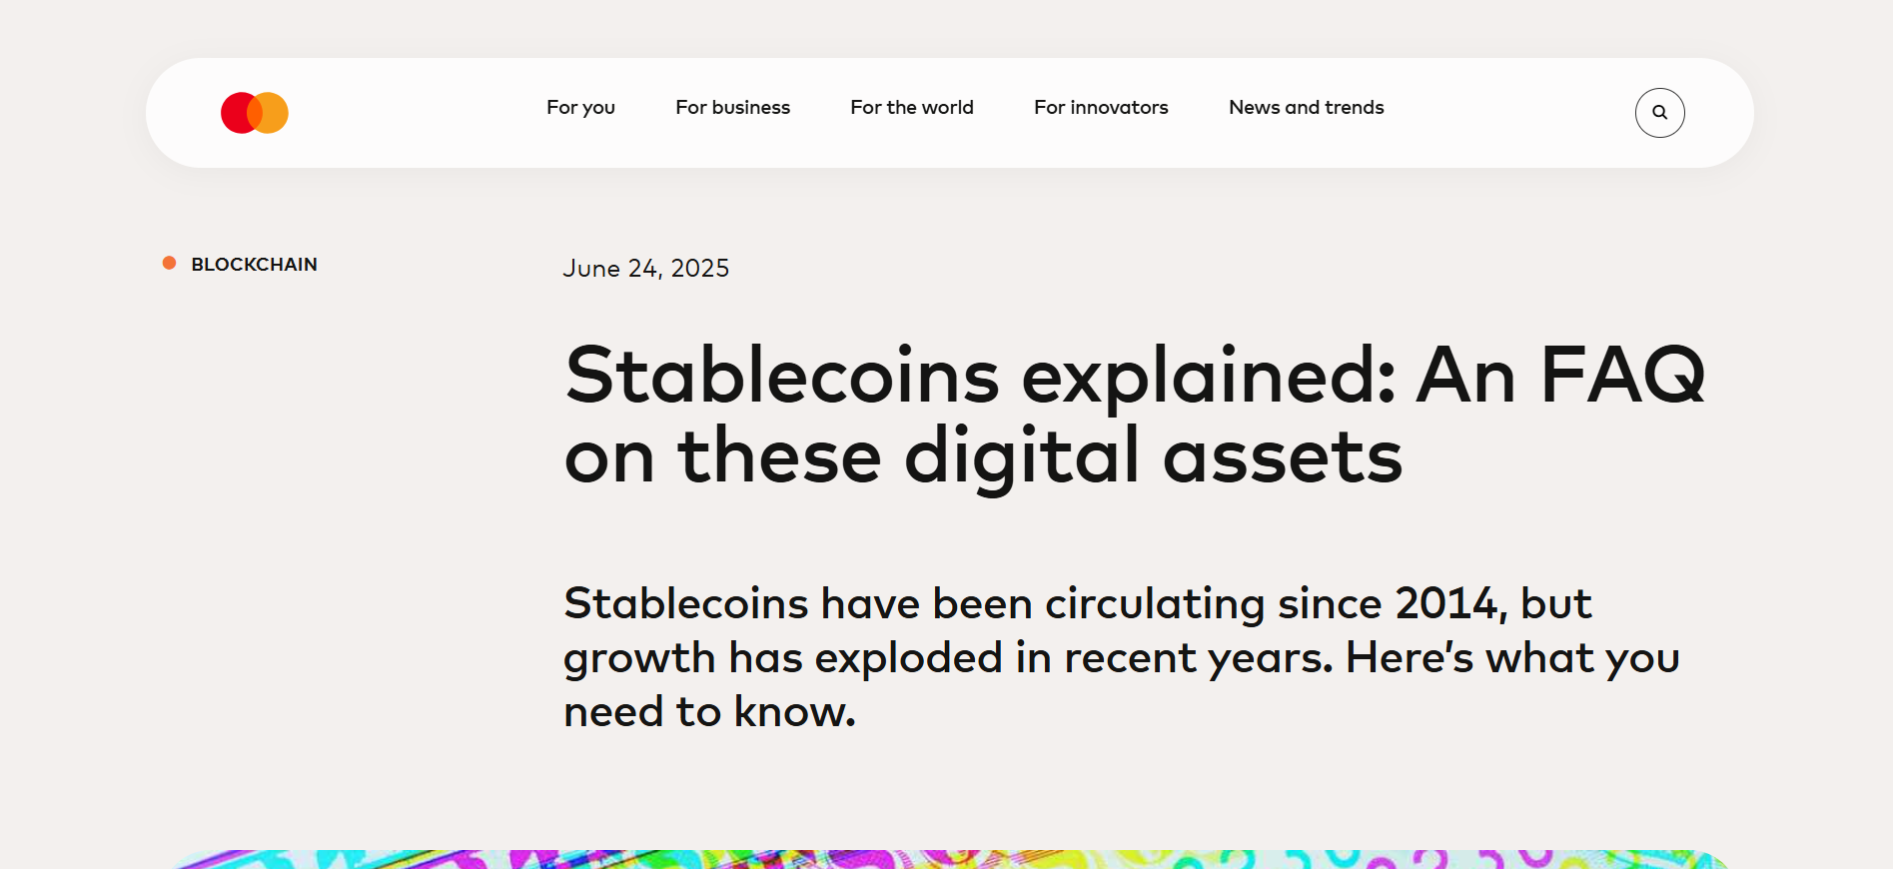1893x869 pixels.
Task: Click the orange BLOCKCHAIN category dot
Action: 169,262
